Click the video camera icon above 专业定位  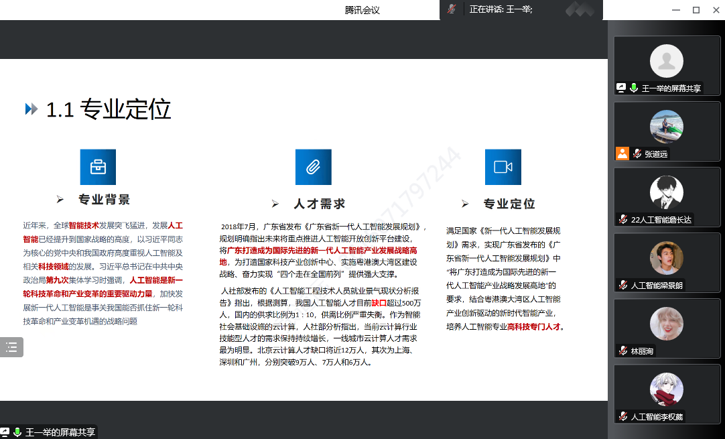(x=503, y=167)
